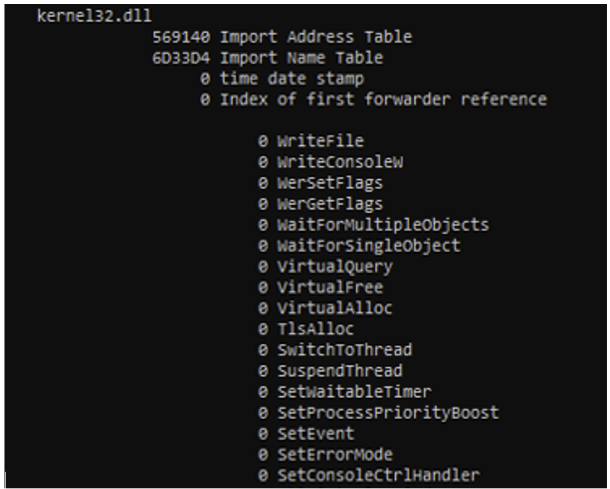Screen dimensions: 610x489
Task: Click the SetConsoleCtrlHandler entry
Action: (377, 475)
